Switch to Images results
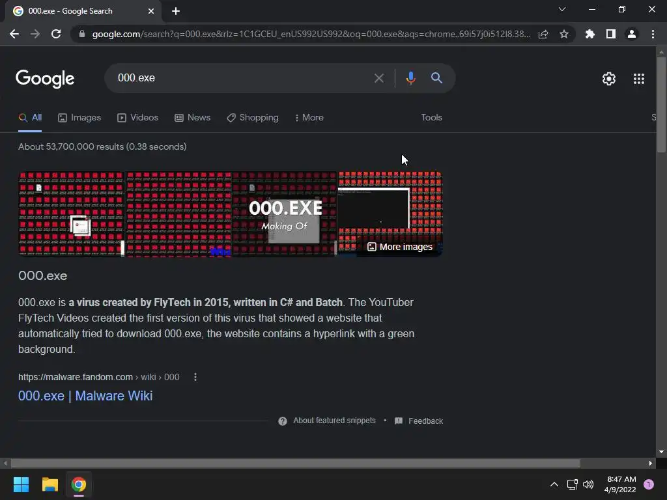 pyautogui.click(x=79, y=118)
